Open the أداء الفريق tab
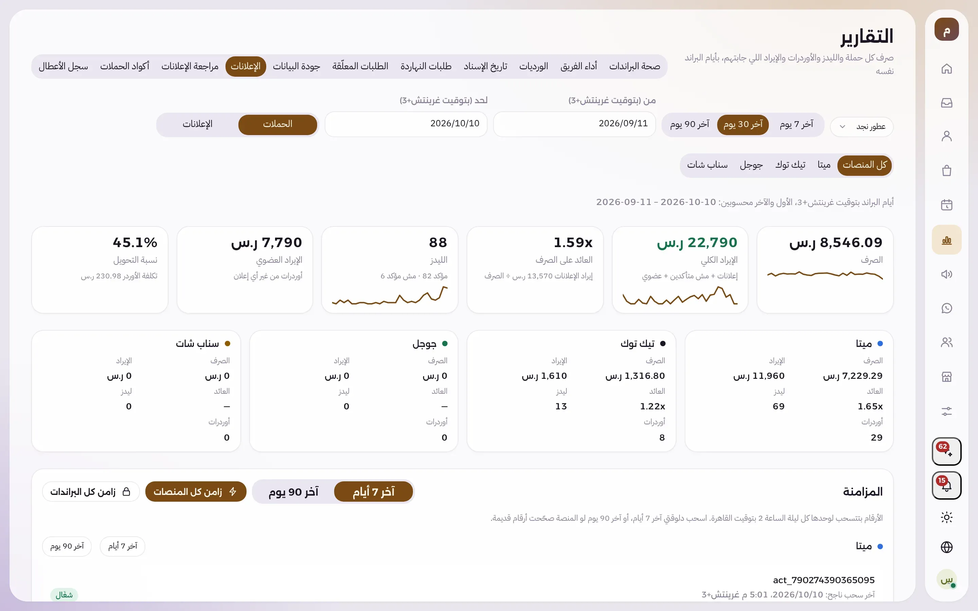Screen dimensions: 978x611 pyautogui.click(x=578, y=66)
